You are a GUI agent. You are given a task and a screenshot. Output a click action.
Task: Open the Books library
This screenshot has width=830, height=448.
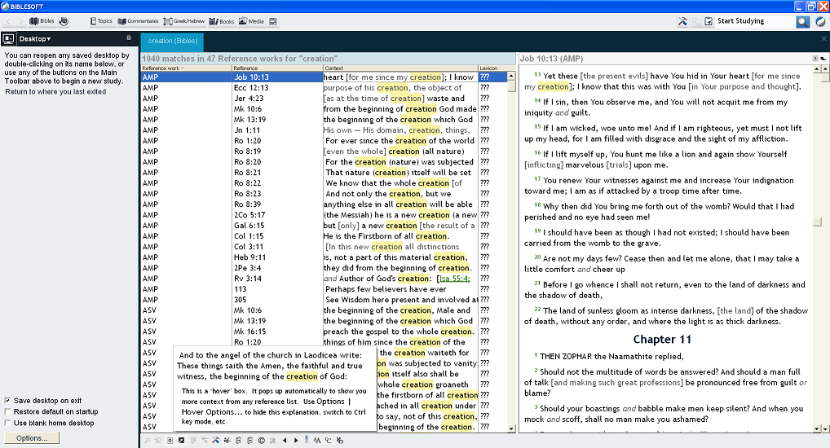[221, 21]
